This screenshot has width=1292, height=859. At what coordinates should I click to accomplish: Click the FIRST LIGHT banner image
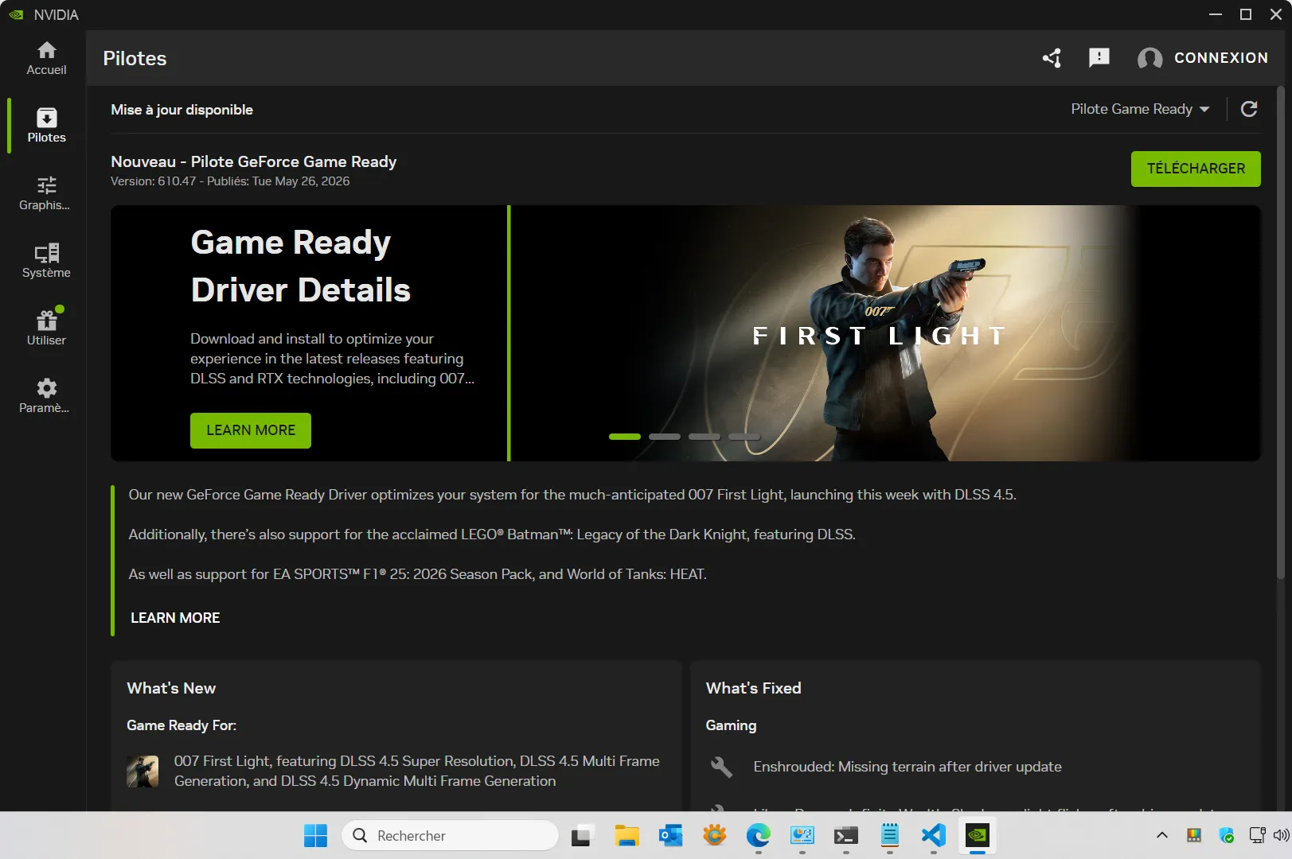coord(885,333)
